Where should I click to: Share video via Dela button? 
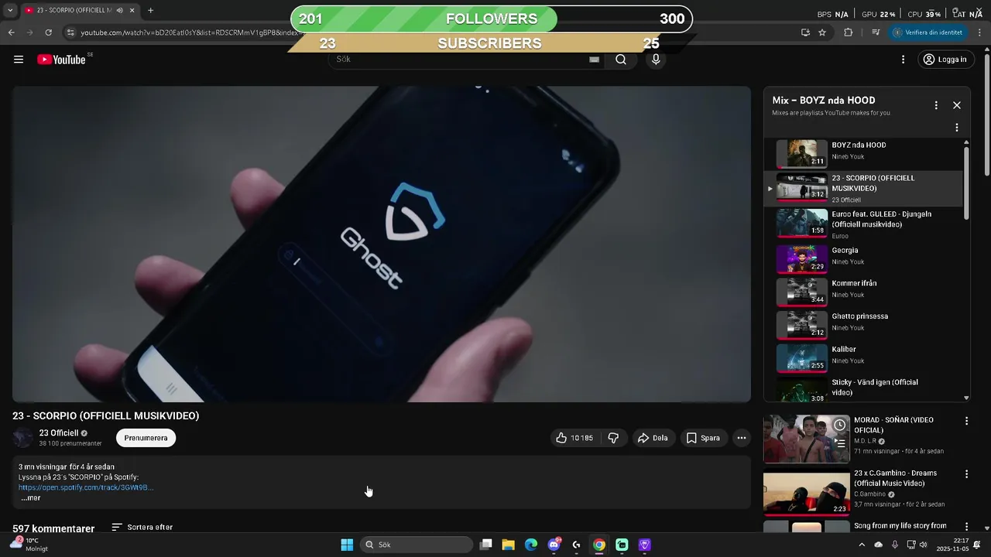653,438
